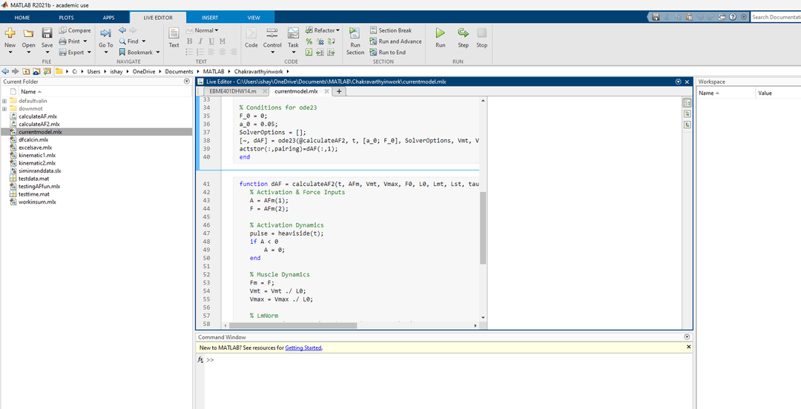The image size is (801, 409).
Task: Click the Go To icon
Action: click(x=105, y=34)
